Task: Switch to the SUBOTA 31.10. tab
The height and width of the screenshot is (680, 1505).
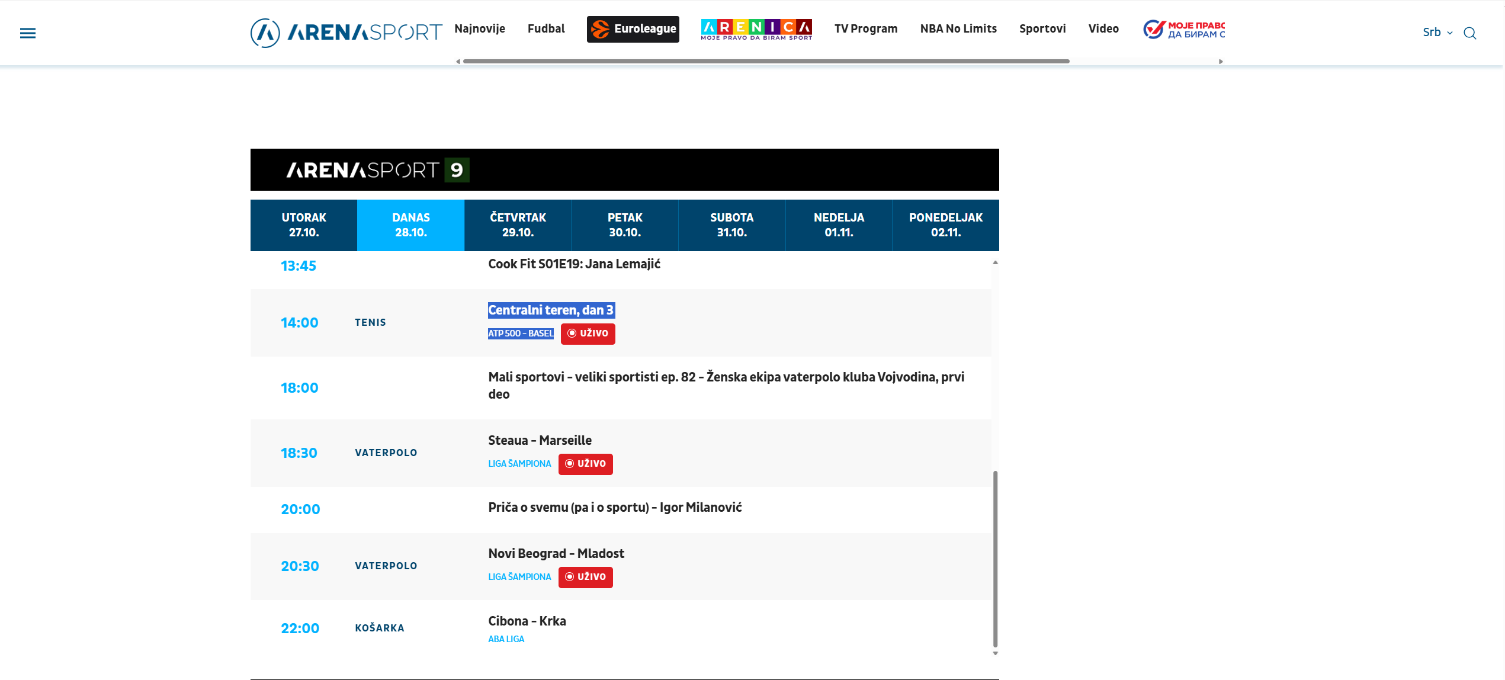Action: click(x=731, y=225)
